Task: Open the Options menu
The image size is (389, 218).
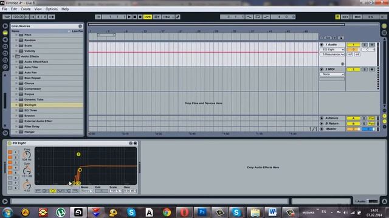Action: point(52,9)
